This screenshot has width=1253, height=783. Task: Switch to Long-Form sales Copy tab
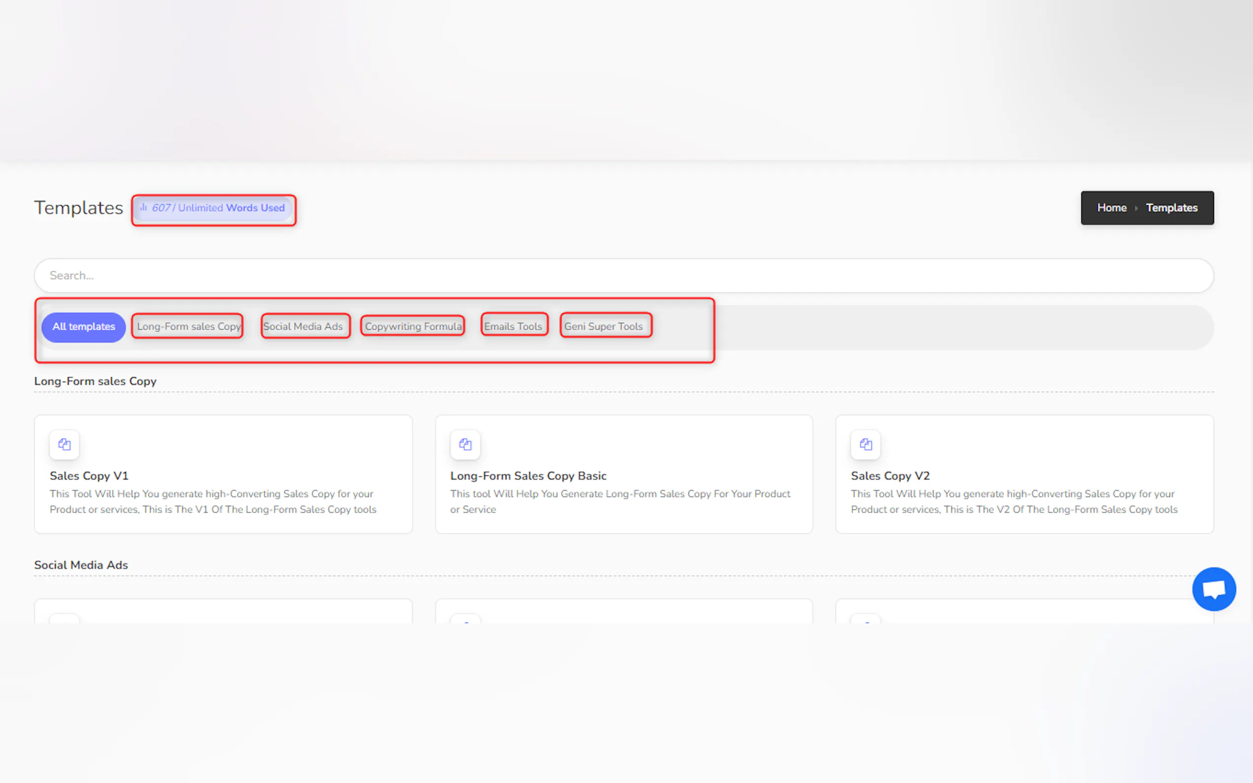tap(188, 327)
